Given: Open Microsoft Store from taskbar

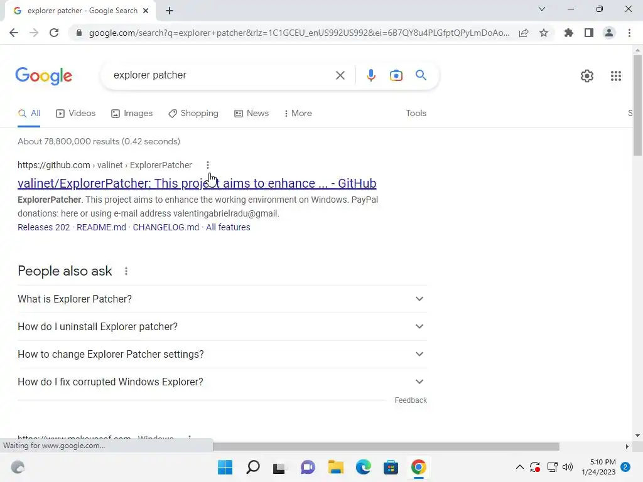Looking at the screenshot, I should pyautogui.click(x=391, y=467).
